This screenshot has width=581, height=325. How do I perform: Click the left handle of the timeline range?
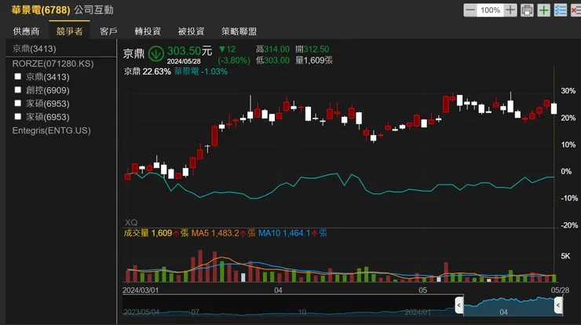tap(459, 305)
